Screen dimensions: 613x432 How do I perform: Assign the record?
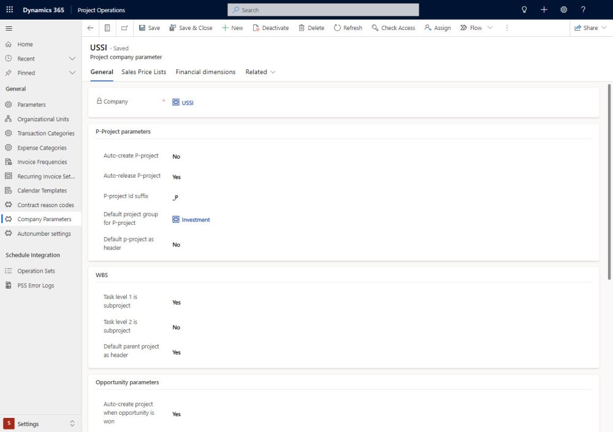click(438, 28)
